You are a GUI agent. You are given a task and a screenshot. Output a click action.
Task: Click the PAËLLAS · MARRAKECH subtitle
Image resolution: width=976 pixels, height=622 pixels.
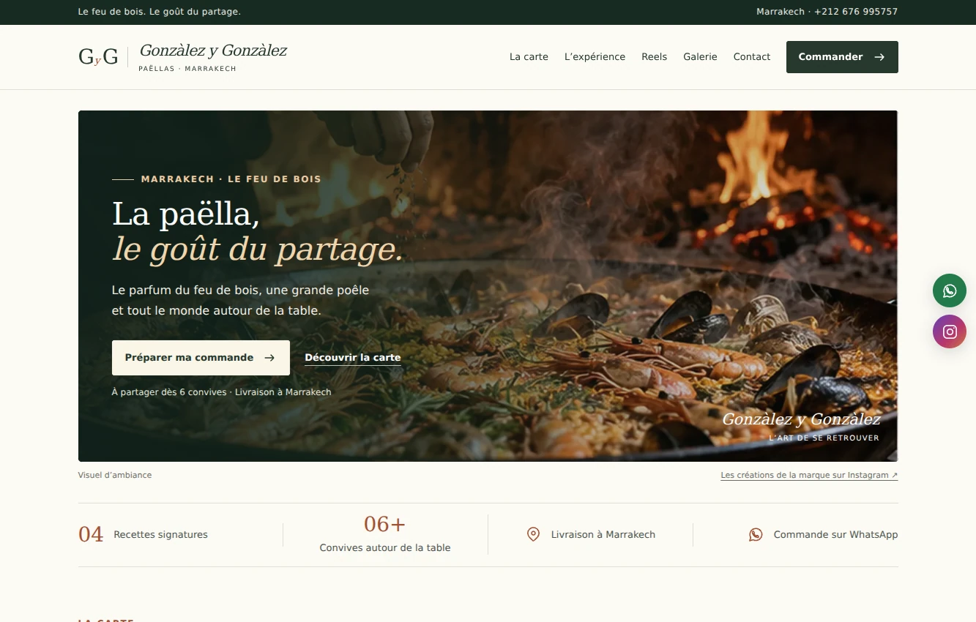pyautogui.click(x=187, y=69)
